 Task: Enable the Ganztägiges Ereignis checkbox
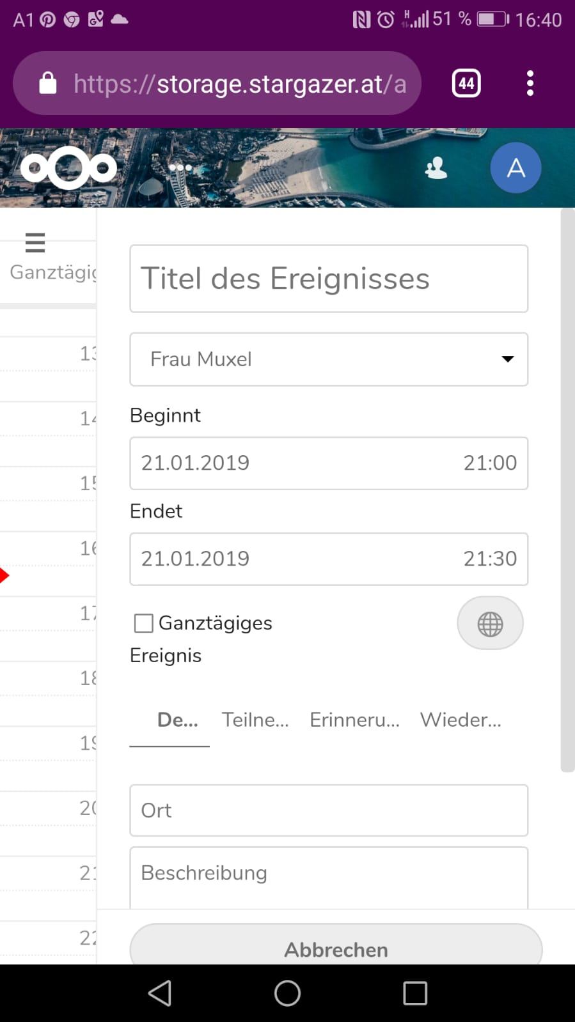[144, 623]
